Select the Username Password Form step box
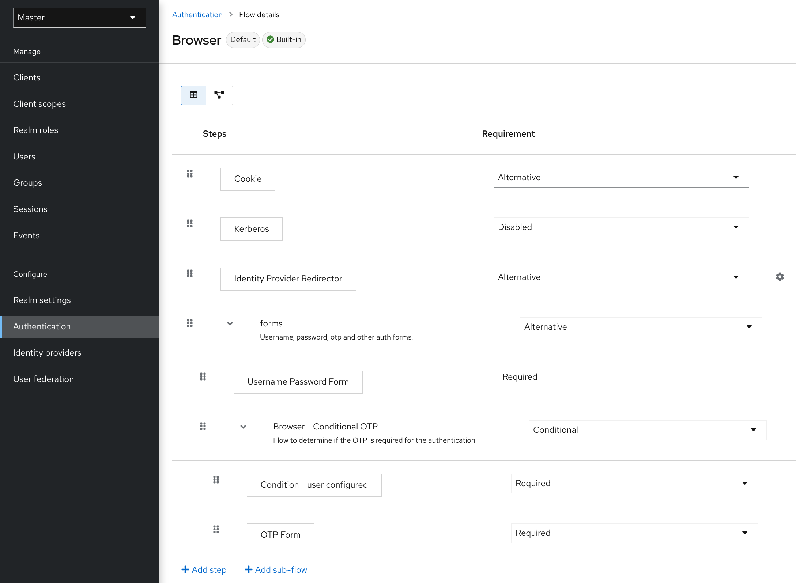 298,382
